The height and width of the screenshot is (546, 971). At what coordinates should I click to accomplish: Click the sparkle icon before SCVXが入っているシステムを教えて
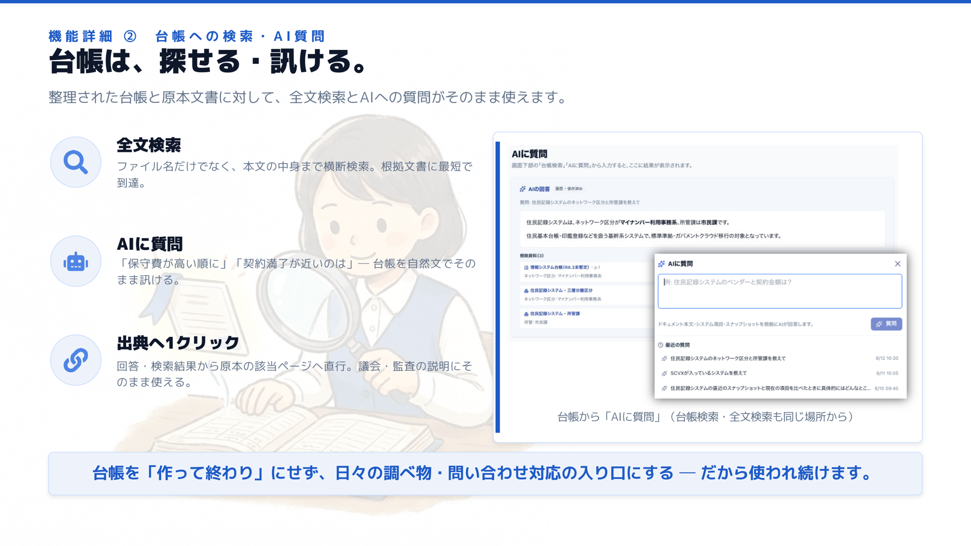(x=664, y=373)
